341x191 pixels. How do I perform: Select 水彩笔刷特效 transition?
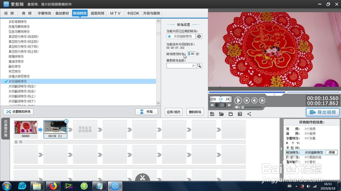[x=18, y=22]
